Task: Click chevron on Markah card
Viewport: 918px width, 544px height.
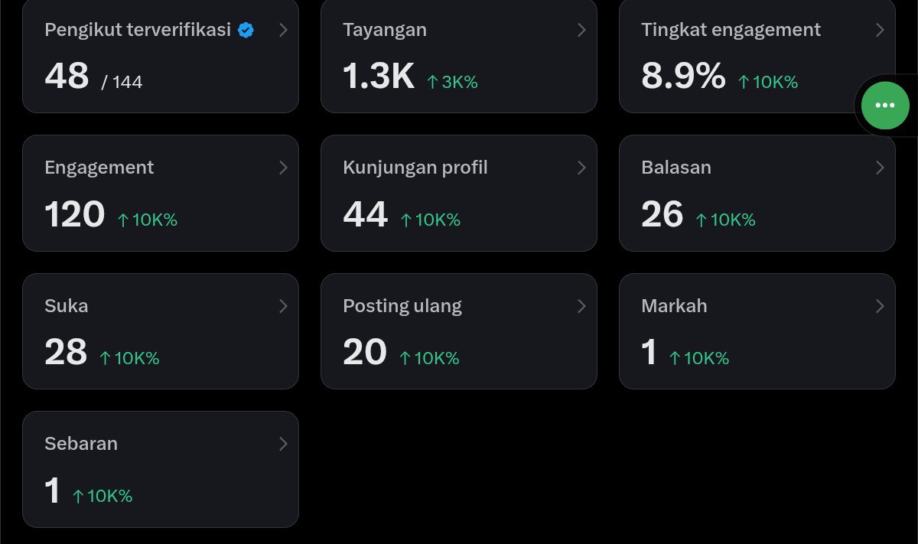Action: 880,306
